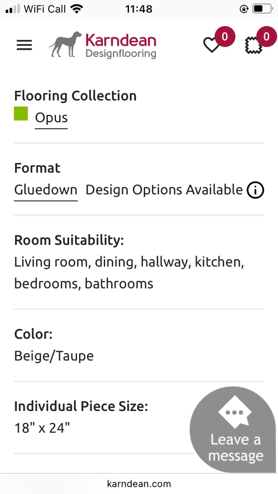
Task: Click the favorites count badge
Action: (224, 37)
